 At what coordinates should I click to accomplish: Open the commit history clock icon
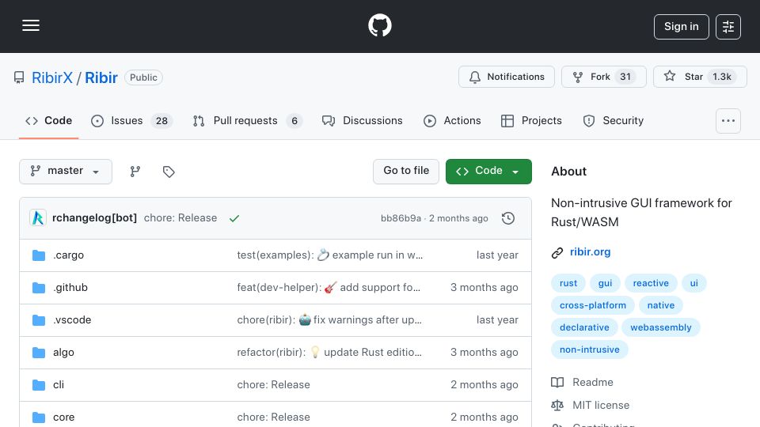point(508,218)
